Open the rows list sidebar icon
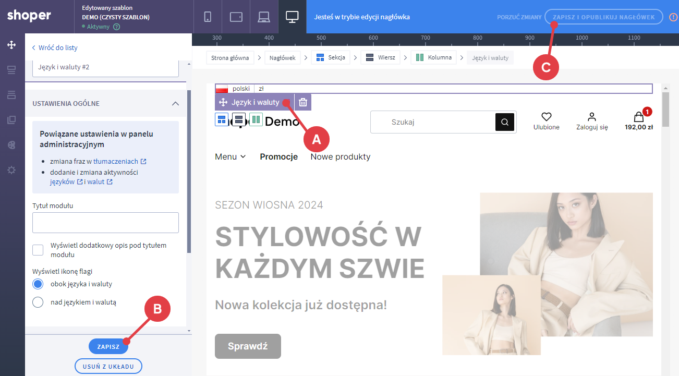679x376 pixels. tap(11, 95)
